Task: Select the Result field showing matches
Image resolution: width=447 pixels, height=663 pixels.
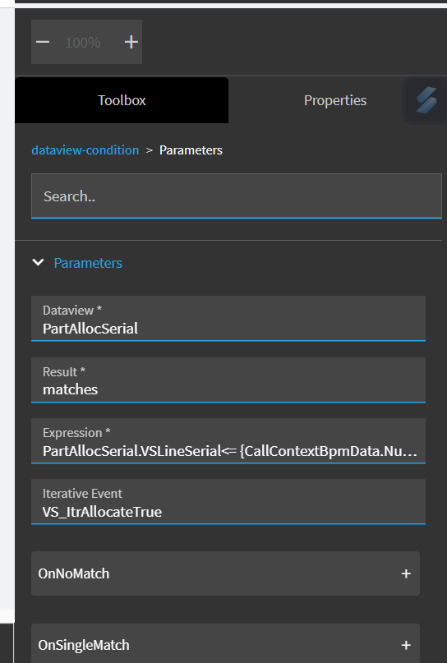Action: click(x=228, y=380)
